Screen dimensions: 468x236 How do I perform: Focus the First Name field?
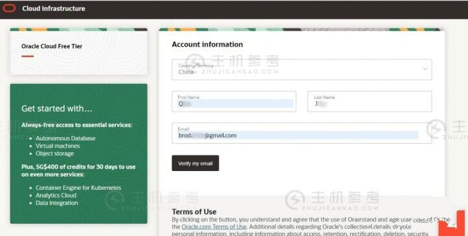[x=234, y=101]
